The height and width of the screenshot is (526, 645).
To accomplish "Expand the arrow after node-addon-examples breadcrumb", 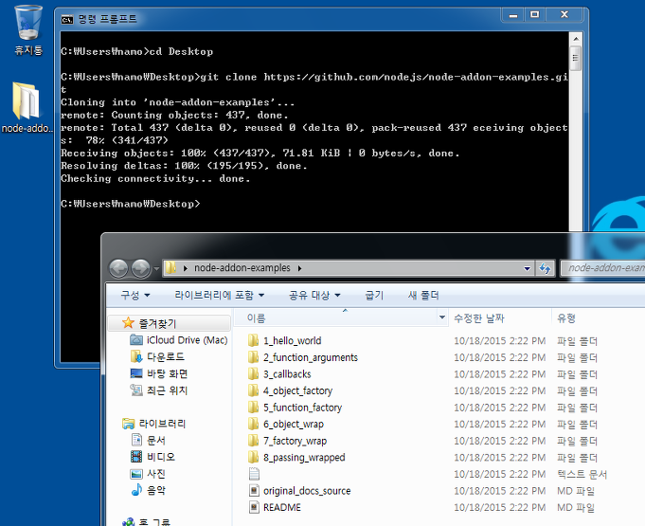I will tap(299, 268).
